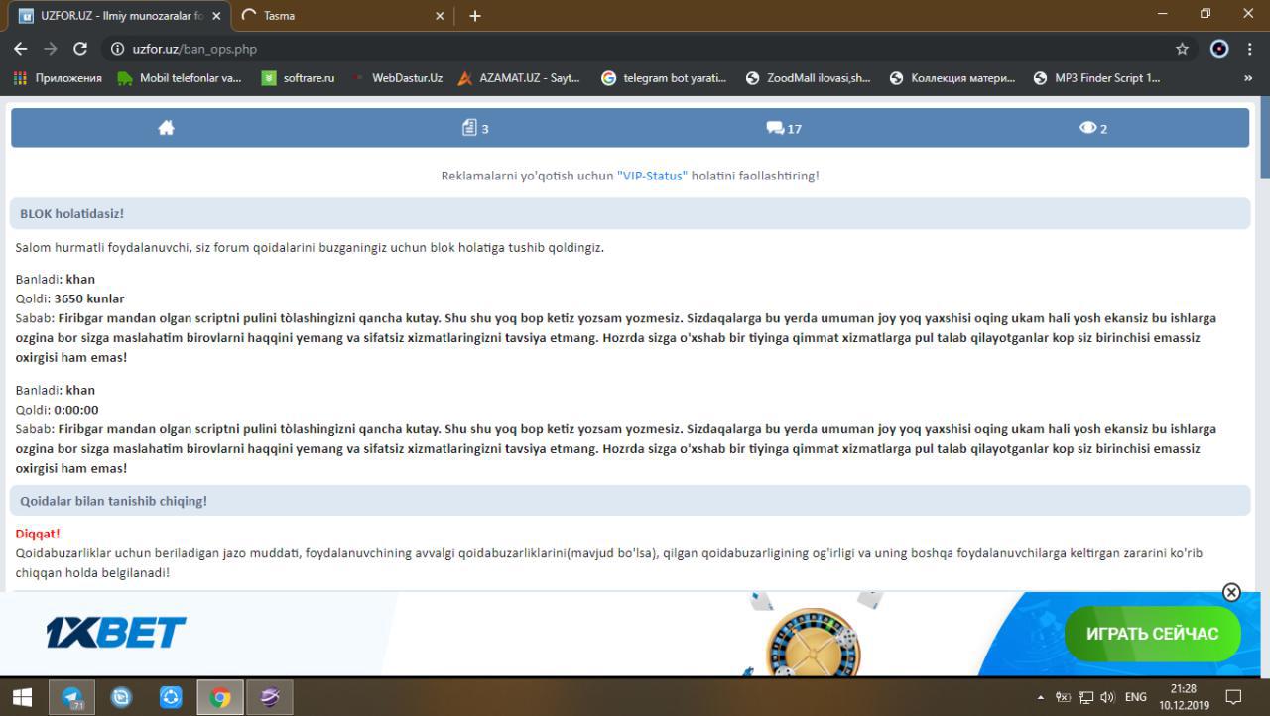This screenshot has width=1270, height=716.
Task: Reload the page with the refresh button
Action: 80,49
